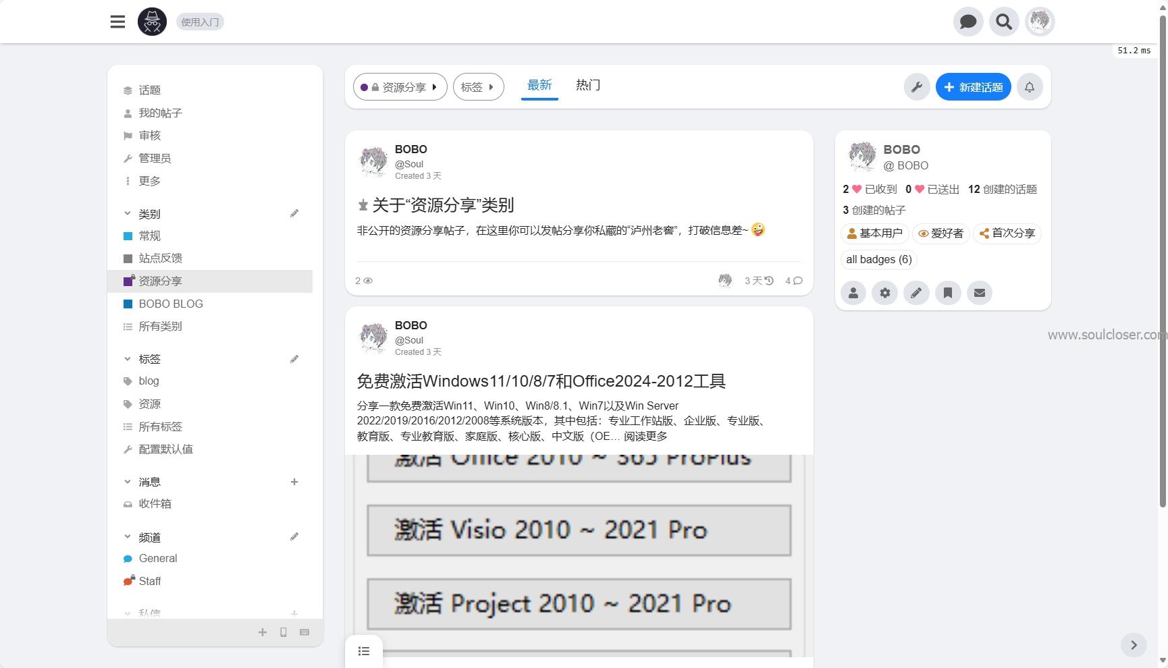Edit channels section with pencil icon
This screenshot has width=1168, height=668.
[294, 537]
